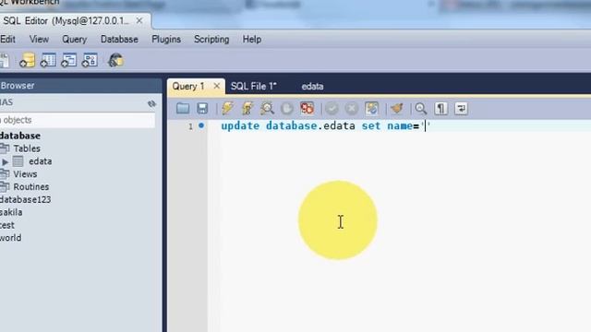The height and width of the screenshot is (332, 591).
Task: Toggle the continue-on-error stop icon
Action: (x=307, y=109)
